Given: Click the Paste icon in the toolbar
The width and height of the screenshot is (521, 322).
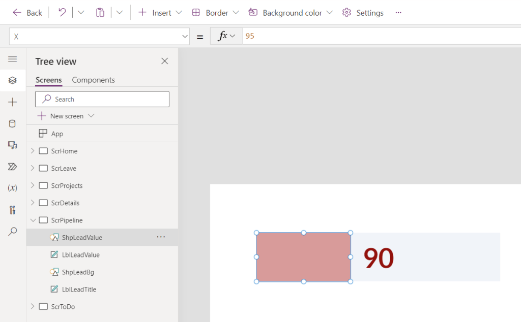Looking at the screenshot, I should click(x=100, y=12).
